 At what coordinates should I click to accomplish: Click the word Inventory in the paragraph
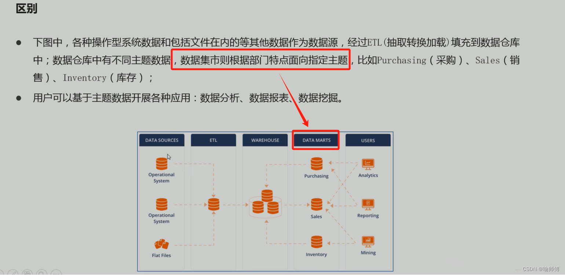84,78
